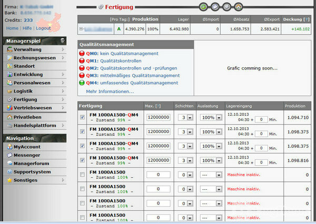Open the Handelsplattform menu

coord(35,125)
